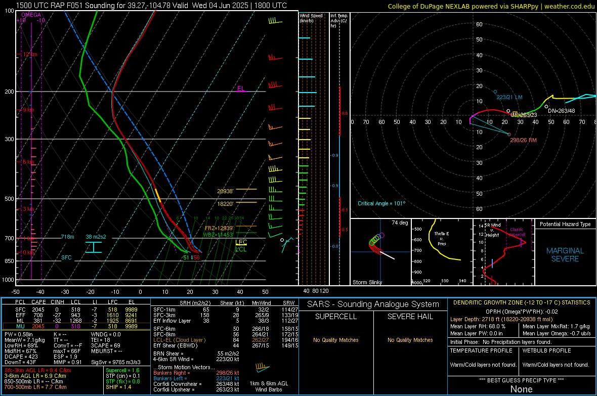597x396 pixels.
Task: Select the highlighted MU parcel row
Action: (76, 326)
